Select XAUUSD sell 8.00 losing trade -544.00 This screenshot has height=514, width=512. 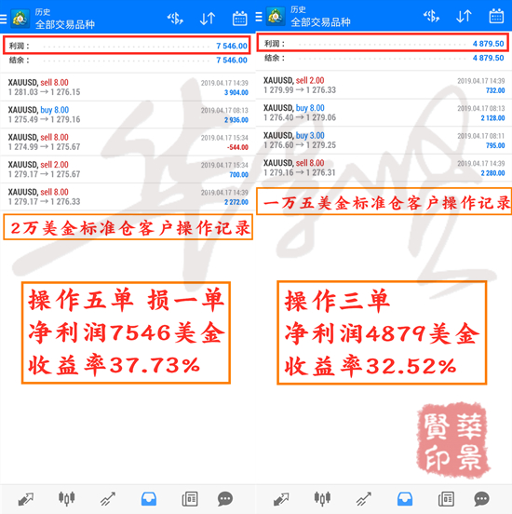click(128, 142)
